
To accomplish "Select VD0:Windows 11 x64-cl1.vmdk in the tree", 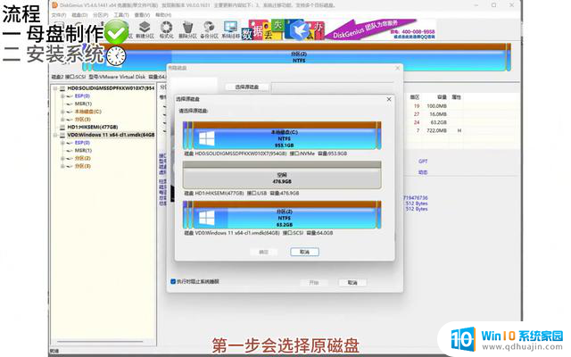I will (x=111, y=135).
